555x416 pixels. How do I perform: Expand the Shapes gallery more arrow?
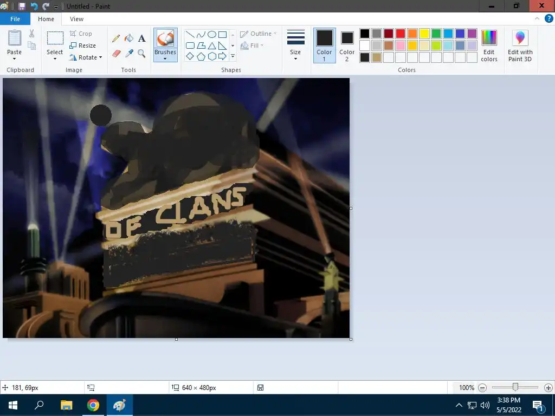233,56
